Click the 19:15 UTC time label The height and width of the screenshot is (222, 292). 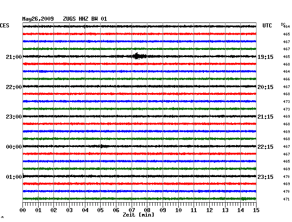point(265,57)
